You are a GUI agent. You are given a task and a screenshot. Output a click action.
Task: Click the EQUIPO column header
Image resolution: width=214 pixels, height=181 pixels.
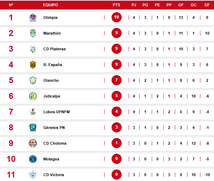click(x=50, y=5)
